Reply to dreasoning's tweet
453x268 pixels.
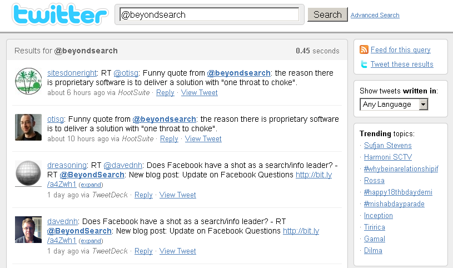(x=143, y=195)
